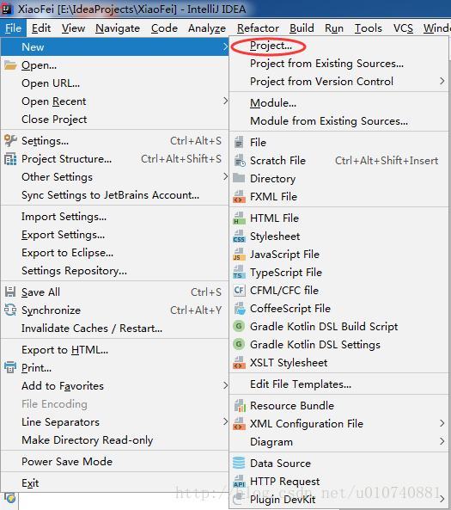This screenshot has width=451, height=510.
Task: Expand the Project from Version Control submenu arrow
Action: pyautogui.click(x=442, y=81)
